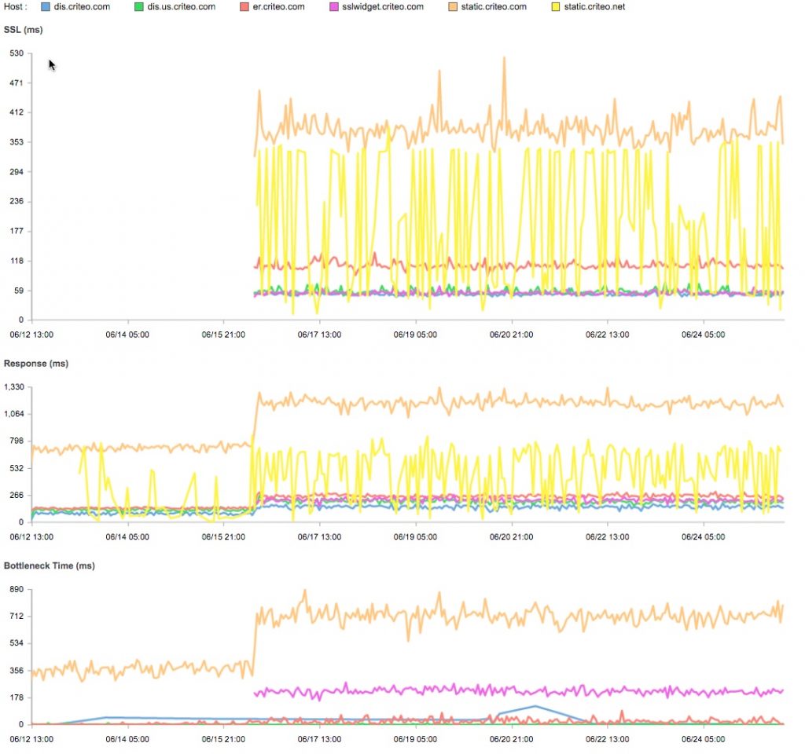Click 06/22 13:00 tick label under SSL chart

click(608, 335)
